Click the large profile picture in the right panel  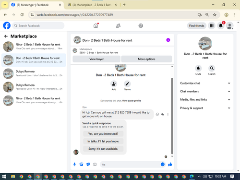[205, 44]
